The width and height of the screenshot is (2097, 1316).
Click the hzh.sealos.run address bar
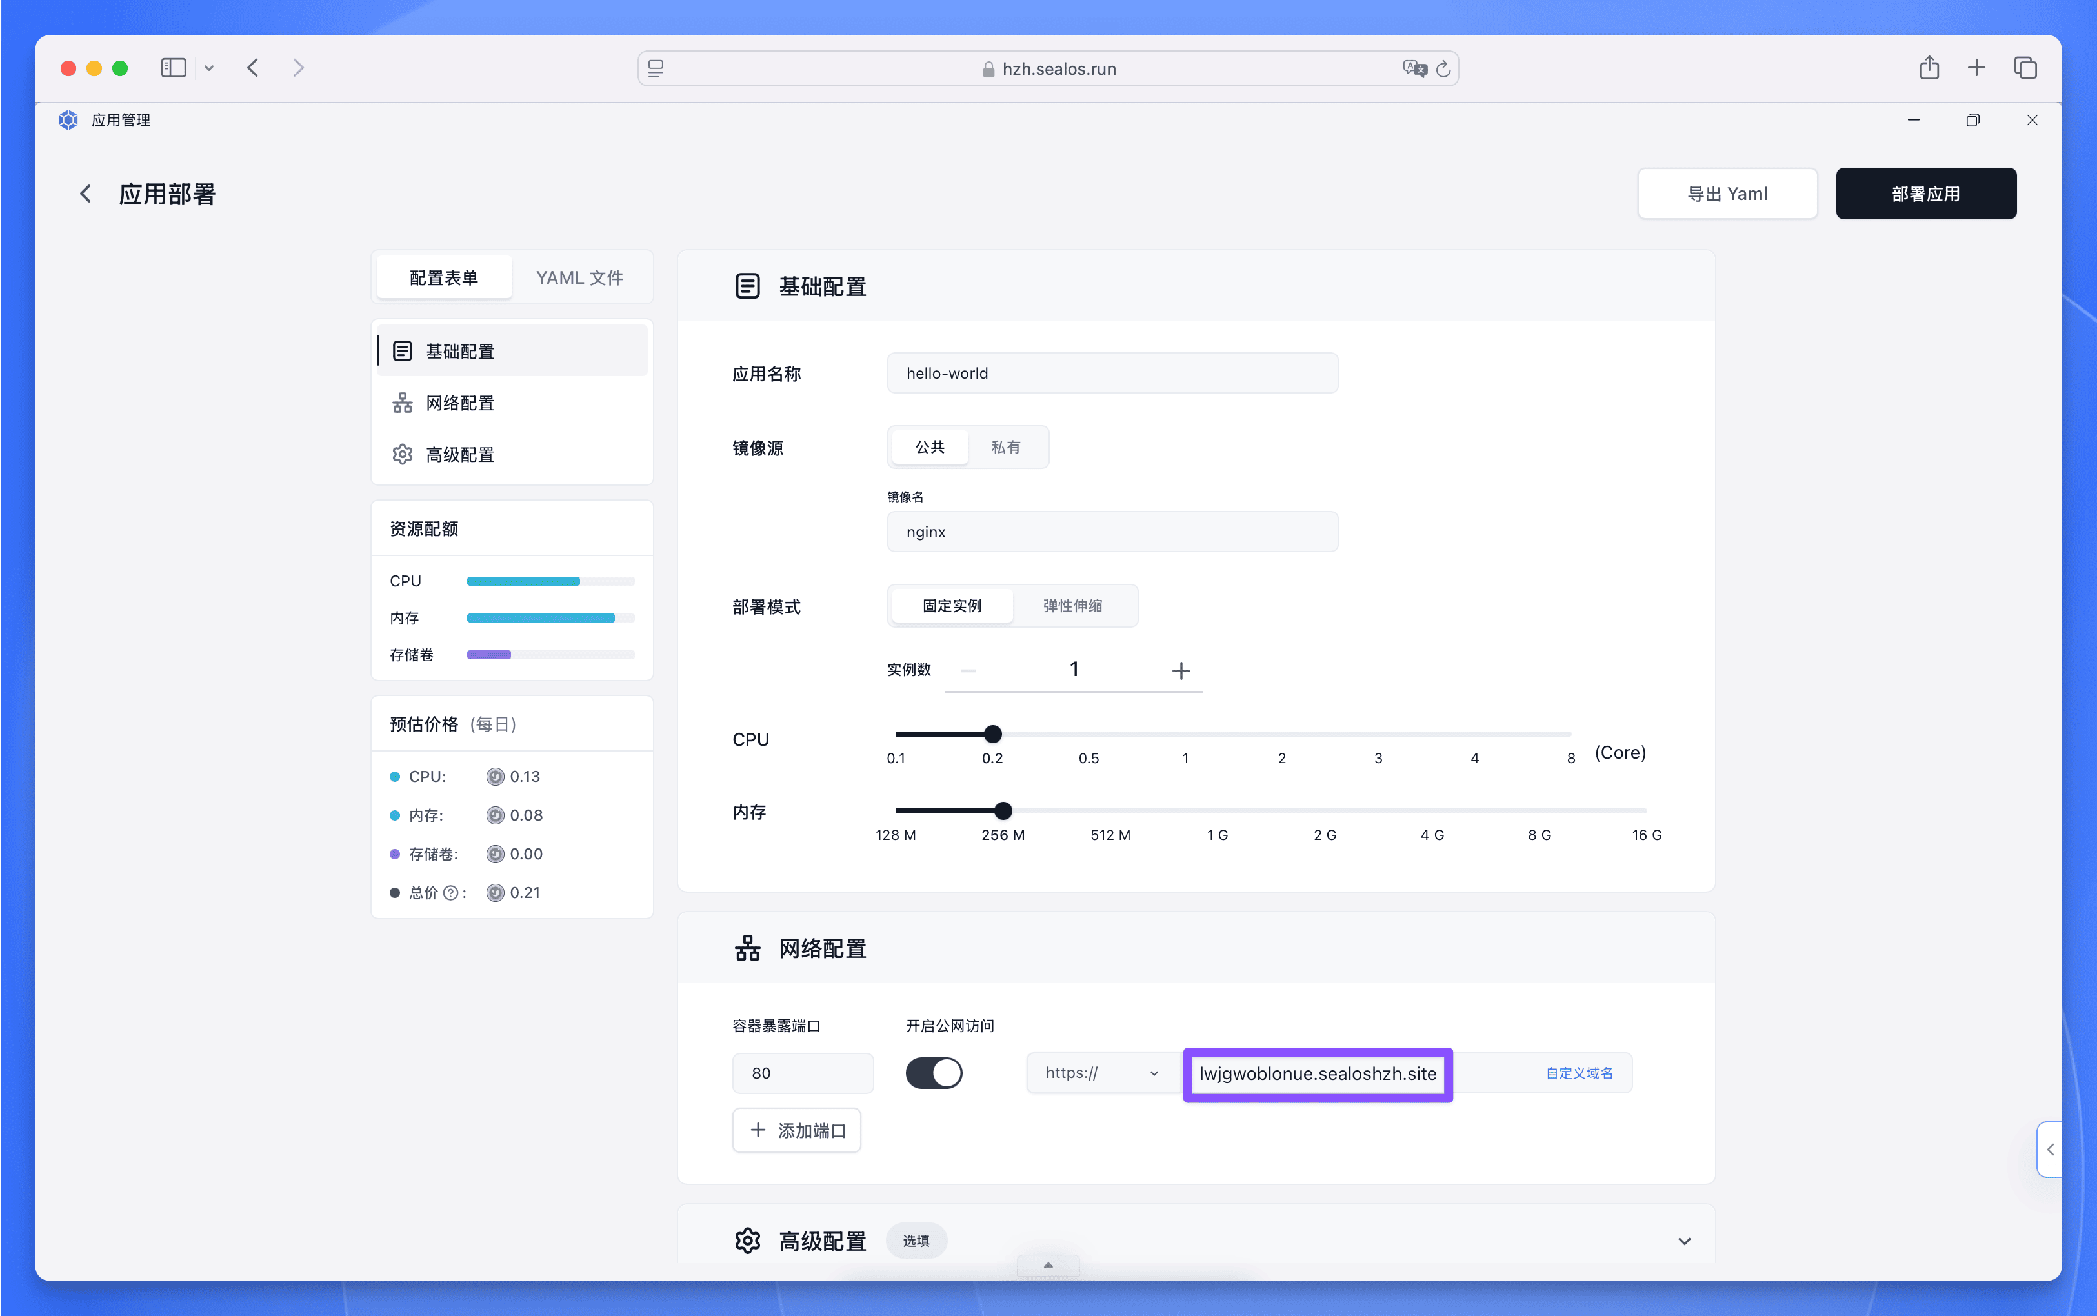pos(1048,69)
